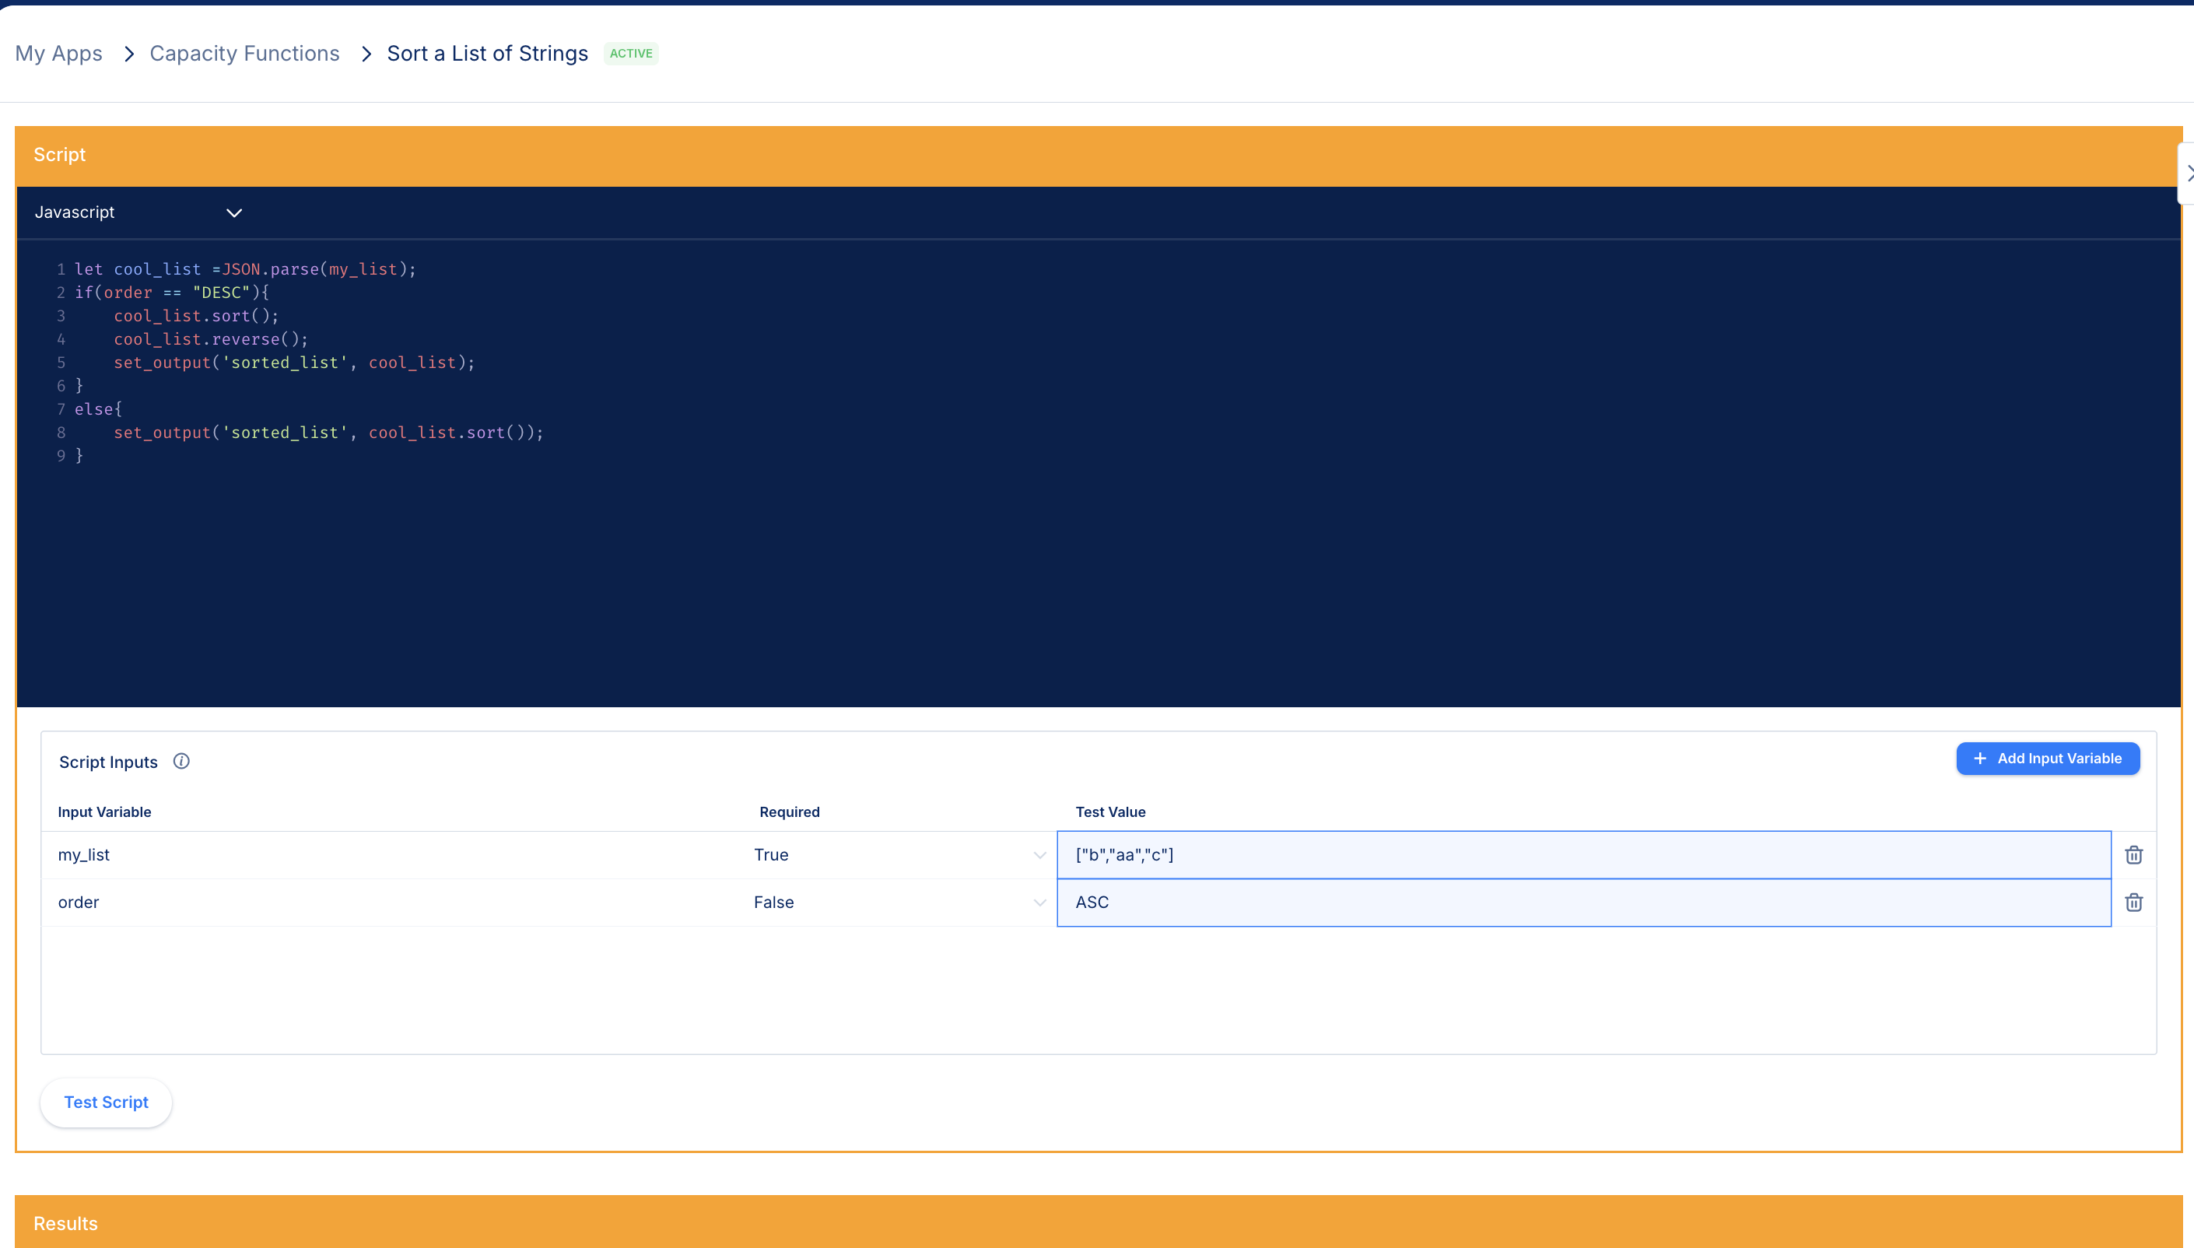The height and width of the screenshot is (1248, 2194).
Task: Open the Javascript language dropdown
Action: 137,212
